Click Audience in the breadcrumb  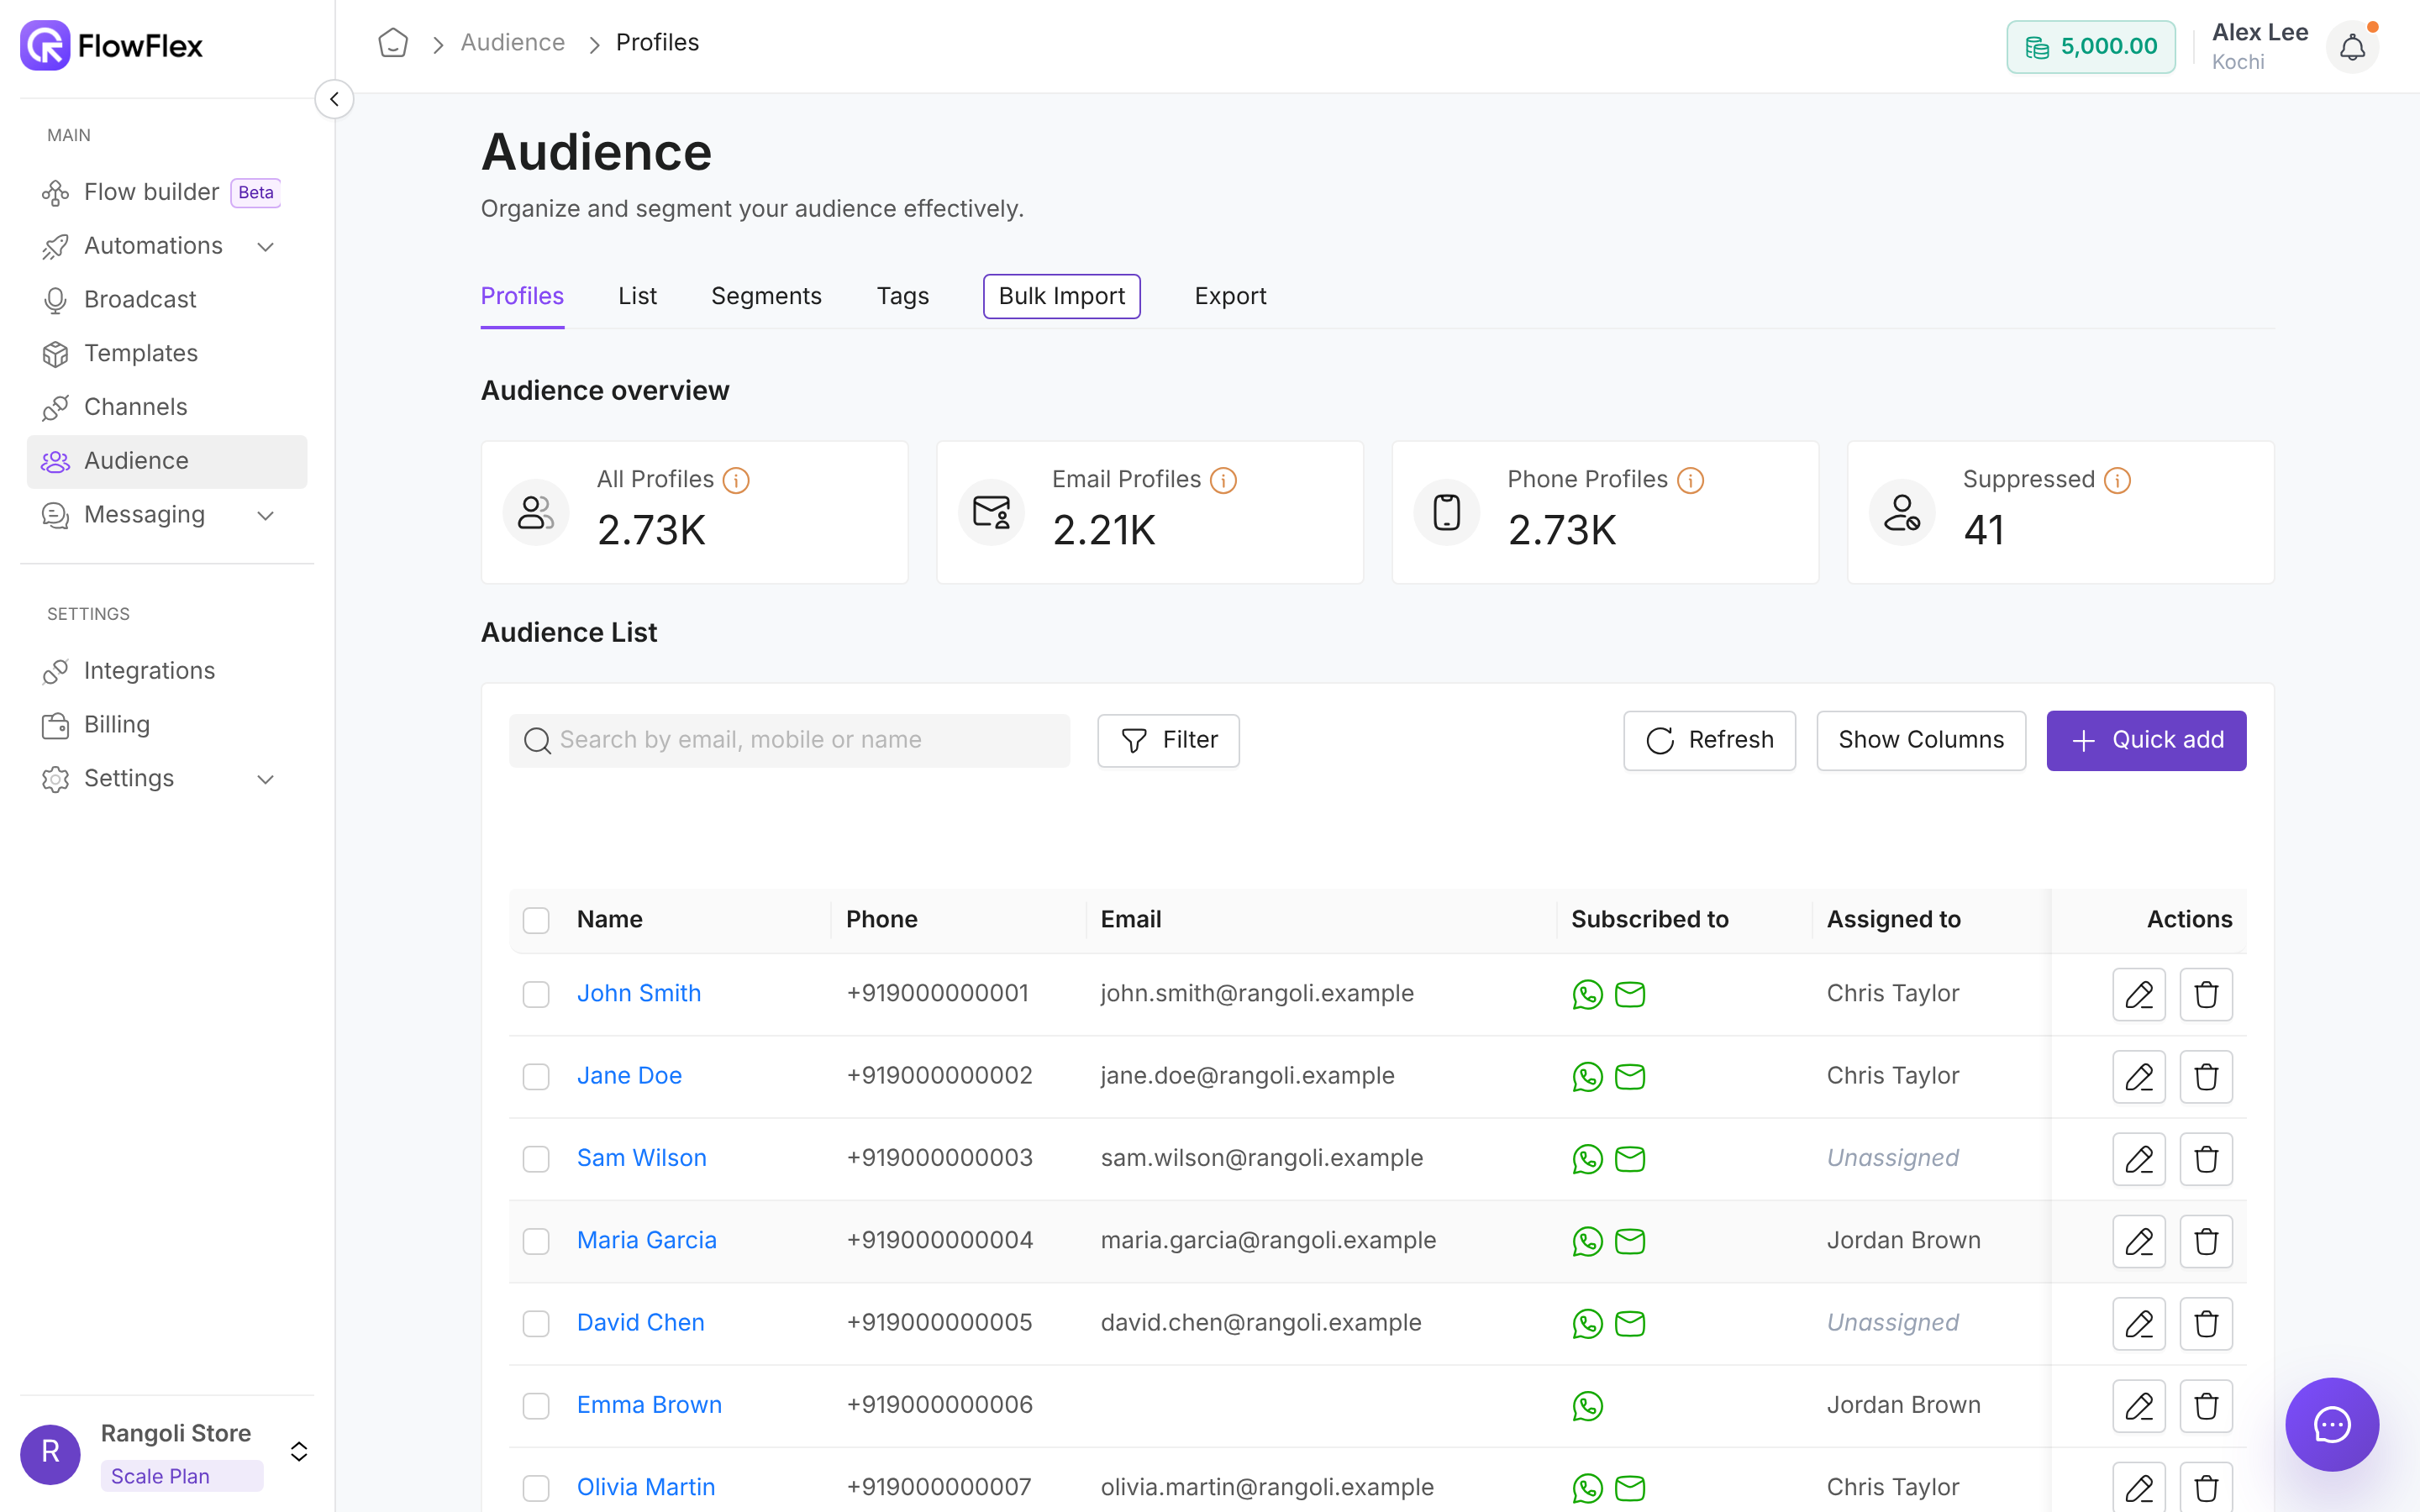(x=513, y=43)
